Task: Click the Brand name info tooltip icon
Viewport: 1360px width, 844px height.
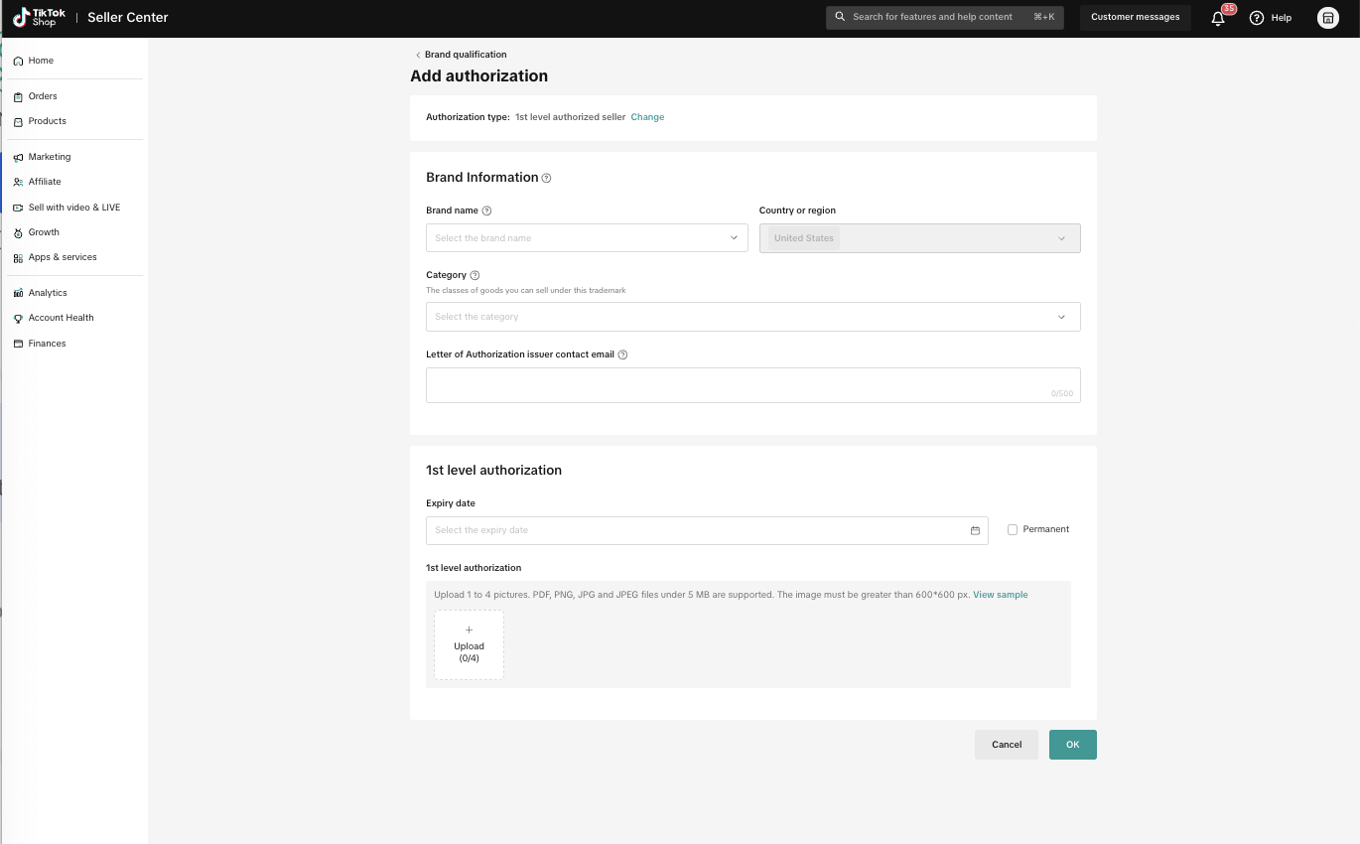Action: tap(486, 211)
